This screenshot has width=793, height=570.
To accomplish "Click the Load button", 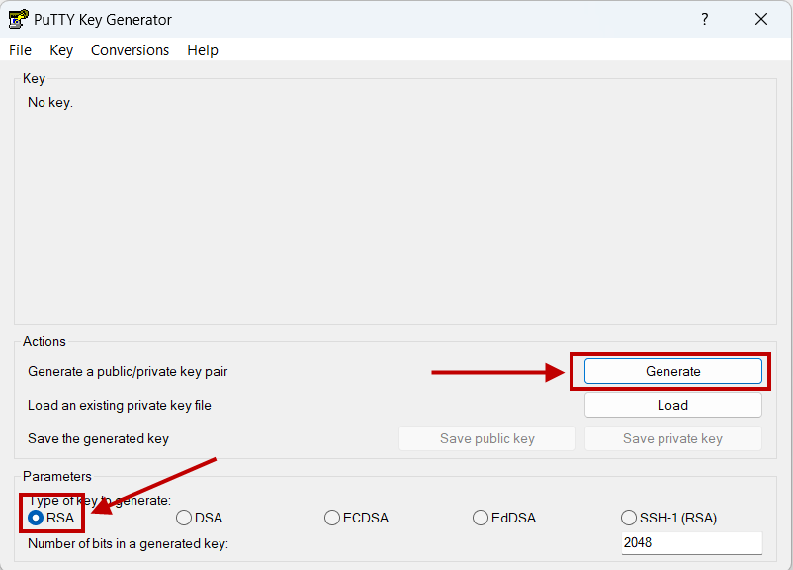I will point(673,405).
